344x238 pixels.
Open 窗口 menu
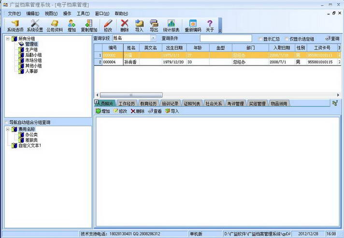coord(102,13)
